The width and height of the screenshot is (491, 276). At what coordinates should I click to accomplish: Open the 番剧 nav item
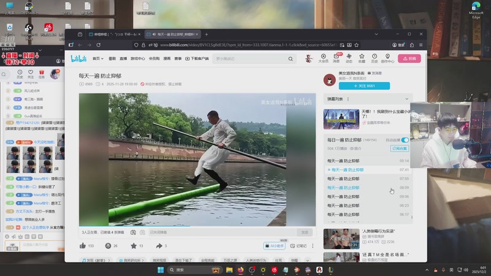tap(112, 58)
